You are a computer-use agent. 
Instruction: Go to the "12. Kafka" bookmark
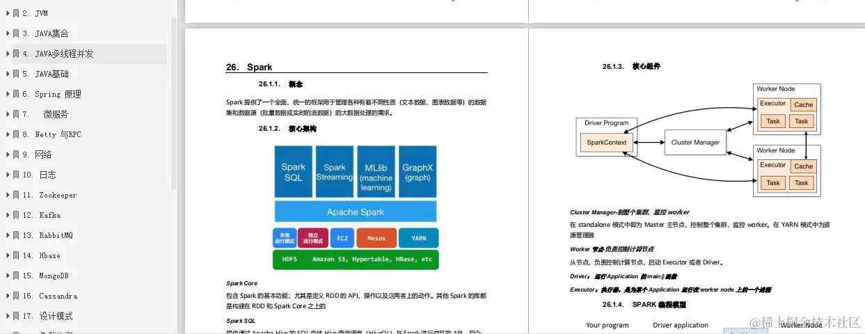(41, 215)
